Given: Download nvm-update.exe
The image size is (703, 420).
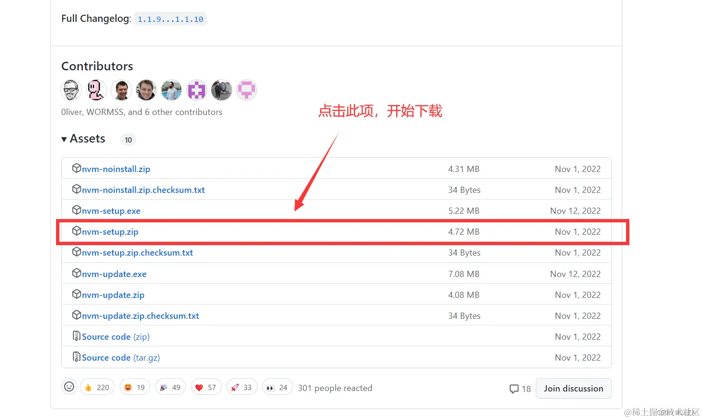Looking at the screenshot, I should pyautogui.click(x=114, y=274).
